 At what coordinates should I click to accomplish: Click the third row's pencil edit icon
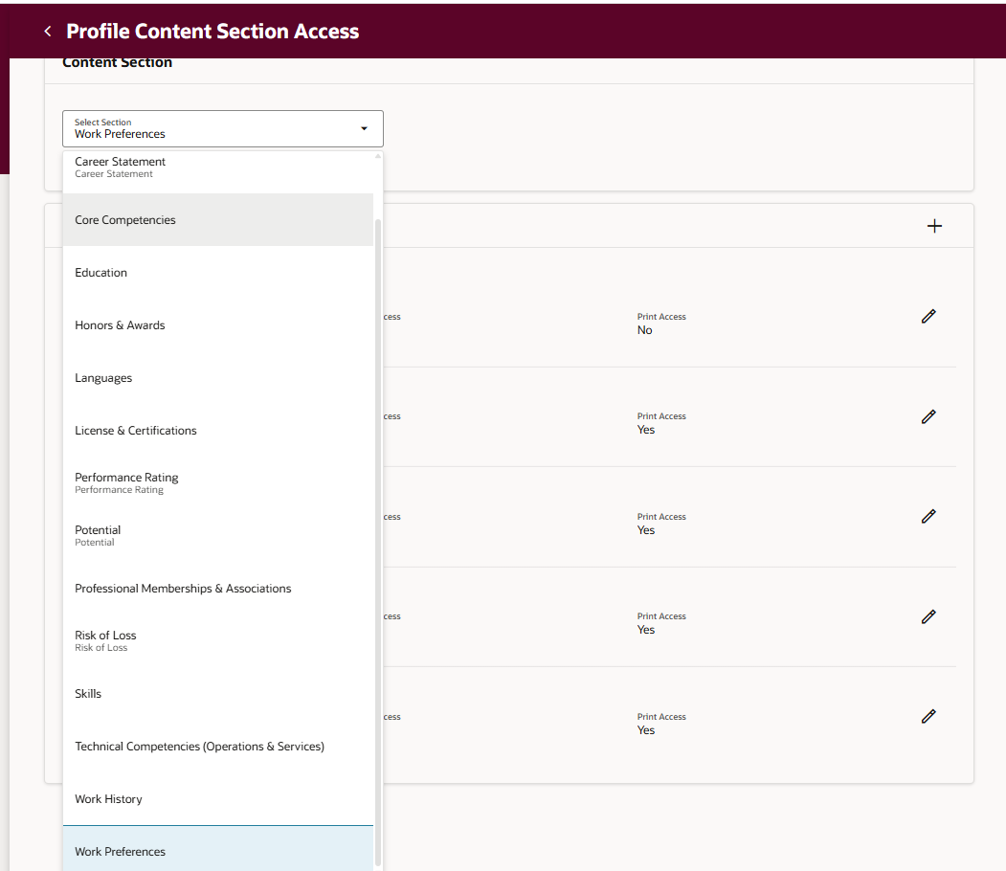[928, 517]
